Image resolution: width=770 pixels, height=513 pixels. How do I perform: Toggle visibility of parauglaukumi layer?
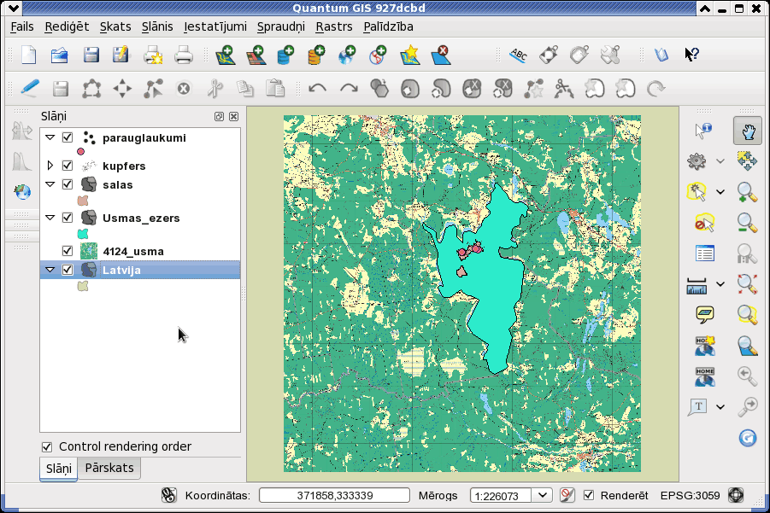(x=68, y=137)
